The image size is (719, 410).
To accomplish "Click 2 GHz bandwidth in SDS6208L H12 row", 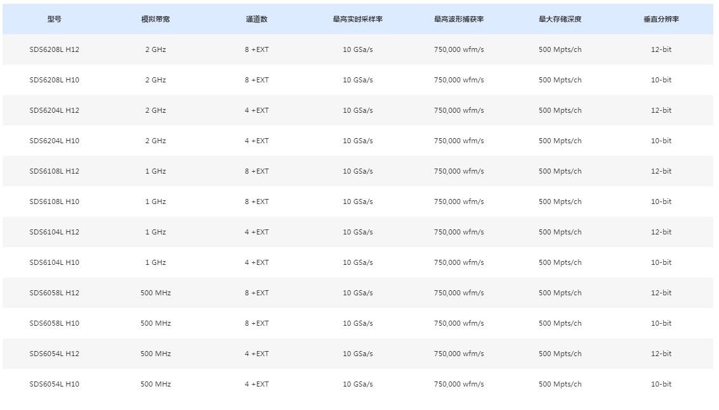I will tap(155, 49).
